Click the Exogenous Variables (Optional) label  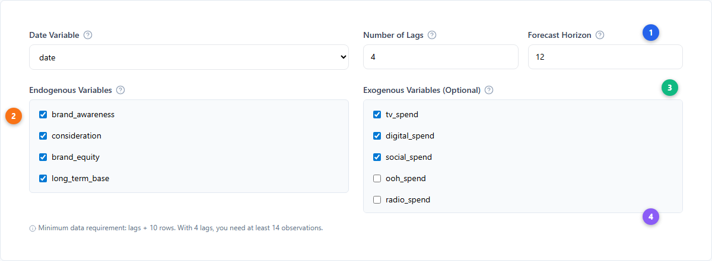(422, 91)
